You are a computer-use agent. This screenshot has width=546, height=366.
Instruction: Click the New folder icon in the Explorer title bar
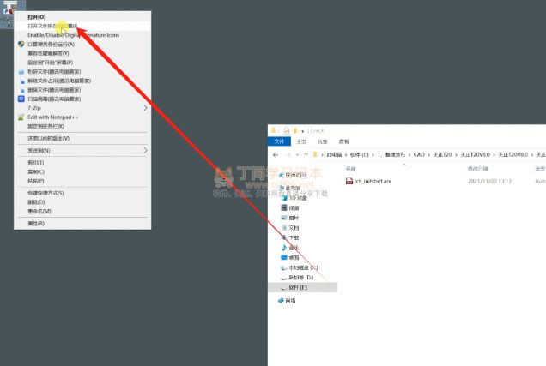[x=295, y=130]
